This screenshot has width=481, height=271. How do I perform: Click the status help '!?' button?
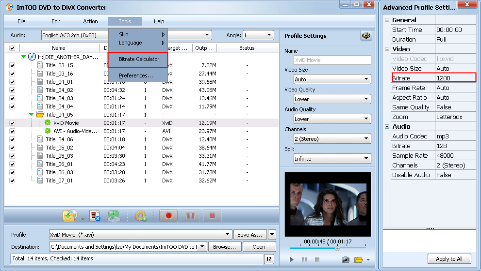pos(269,259)
